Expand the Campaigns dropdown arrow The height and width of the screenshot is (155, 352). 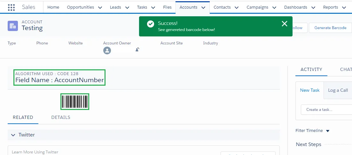pos(274,8)
